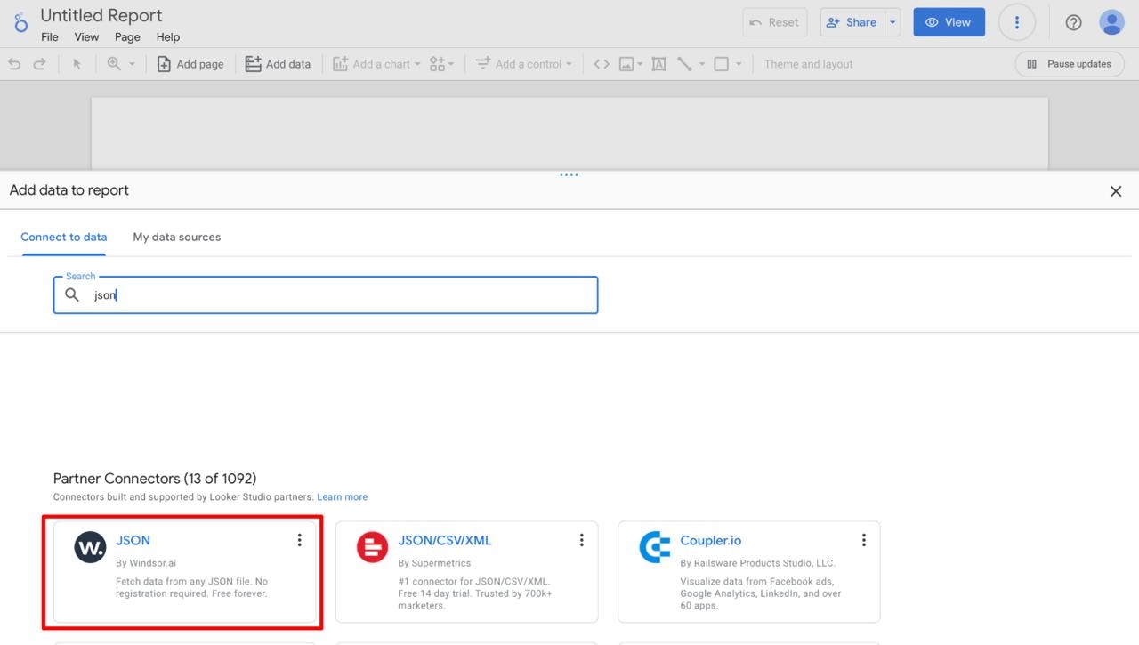Image resolution: width=1139 pixels, height=645 pixels.
Task: Open more options on JSON Windsor.ai card
Action: click(299, 540)
